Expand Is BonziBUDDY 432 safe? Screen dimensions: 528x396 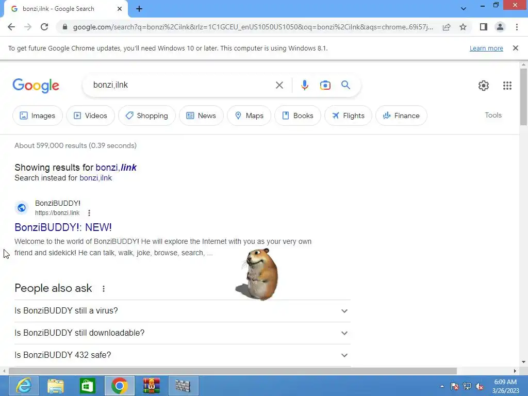[182, 355]
